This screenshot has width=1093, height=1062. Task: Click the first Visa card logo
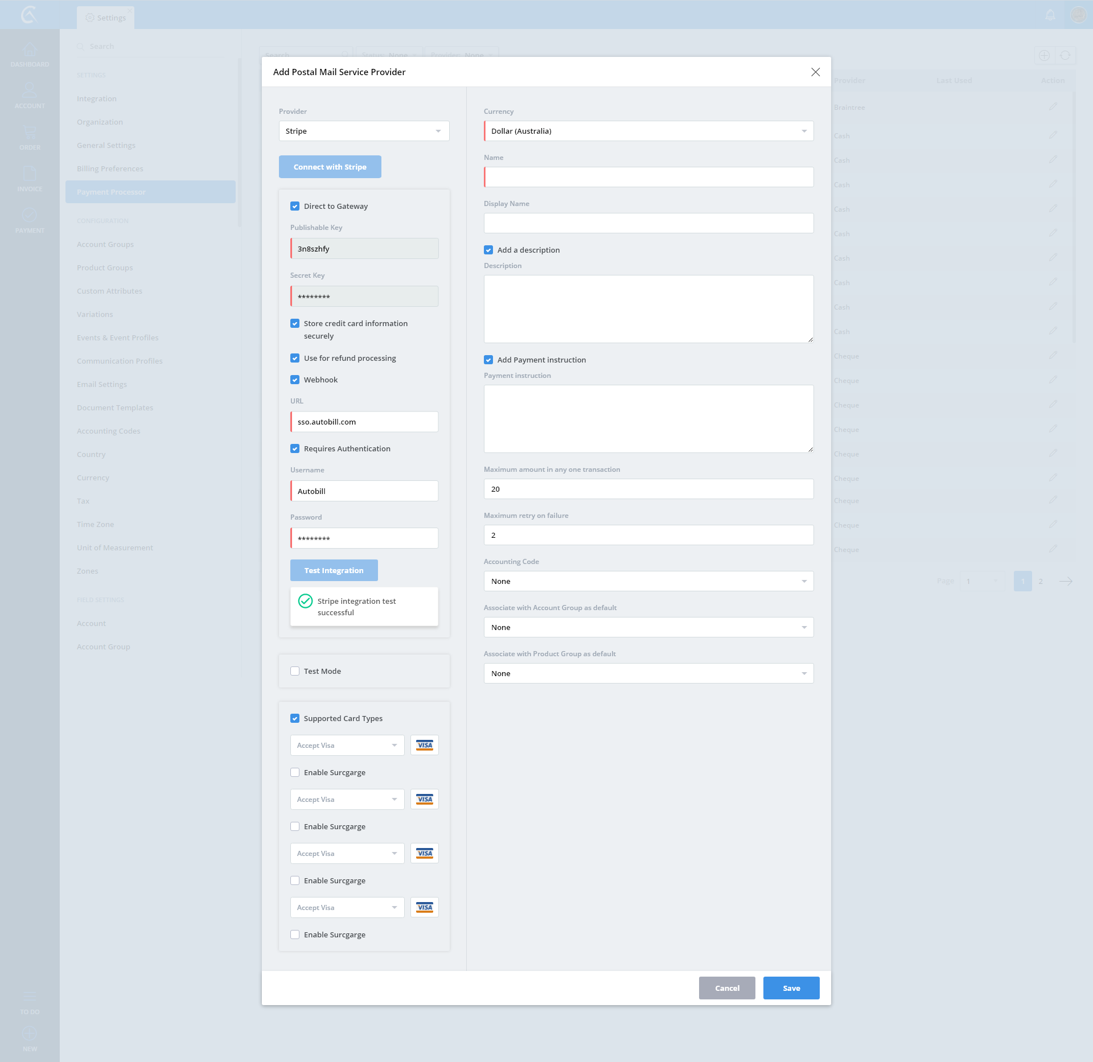(425, 745)
